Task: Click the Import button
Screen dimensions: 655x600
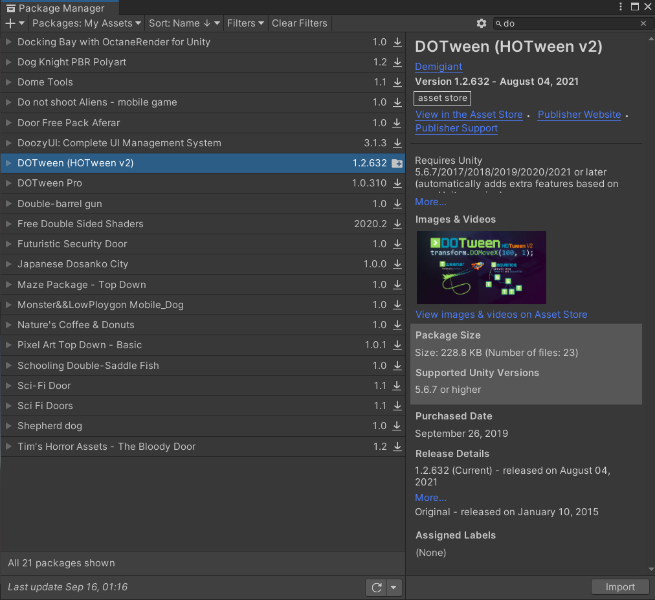Action: [x=620, y=587]
